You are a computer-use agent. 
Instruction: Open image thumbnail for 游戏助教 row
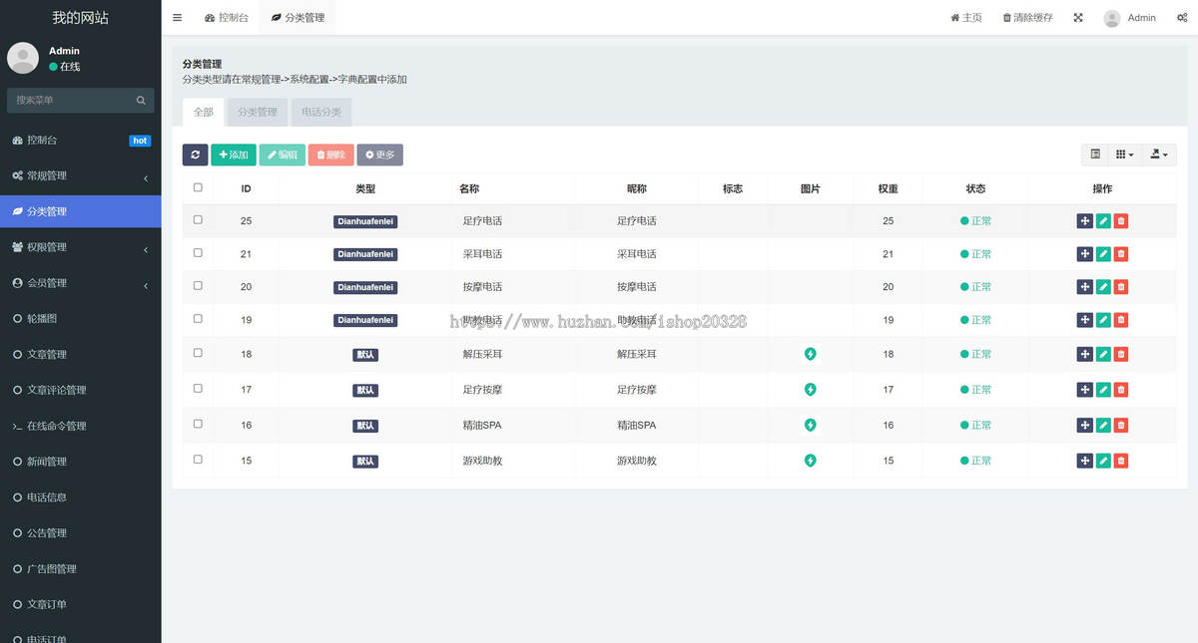pos(811,461)
